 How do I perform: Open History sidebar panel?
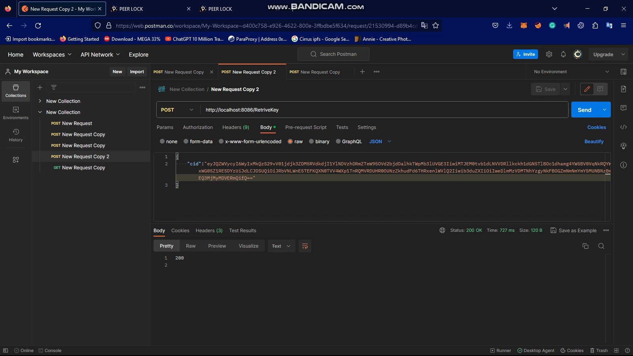click(16, 135)
